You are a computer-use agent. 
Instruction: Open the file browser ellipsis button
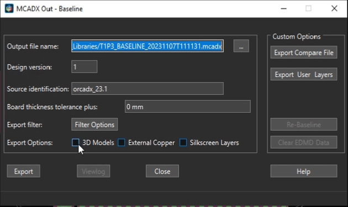241,46
